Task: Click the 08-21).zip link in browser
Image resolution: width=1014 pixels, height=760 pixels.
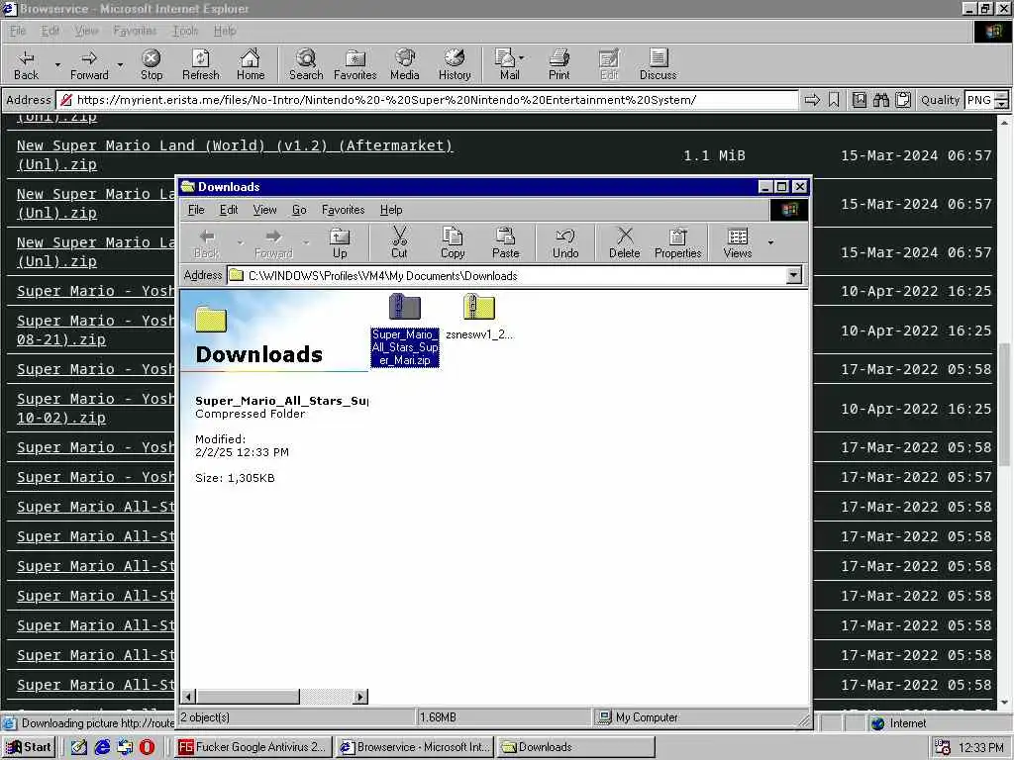Action: [60, 339]
